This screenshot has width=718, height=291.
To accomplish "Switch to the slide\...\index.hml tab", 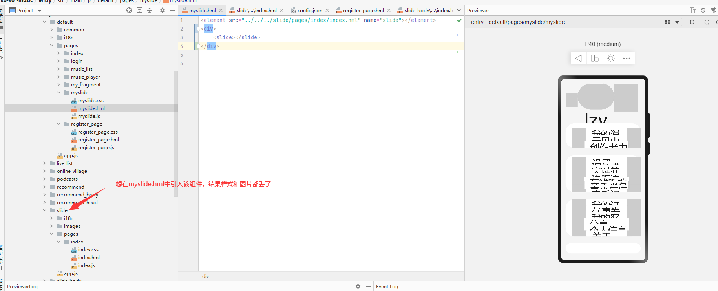I will 253,11.
